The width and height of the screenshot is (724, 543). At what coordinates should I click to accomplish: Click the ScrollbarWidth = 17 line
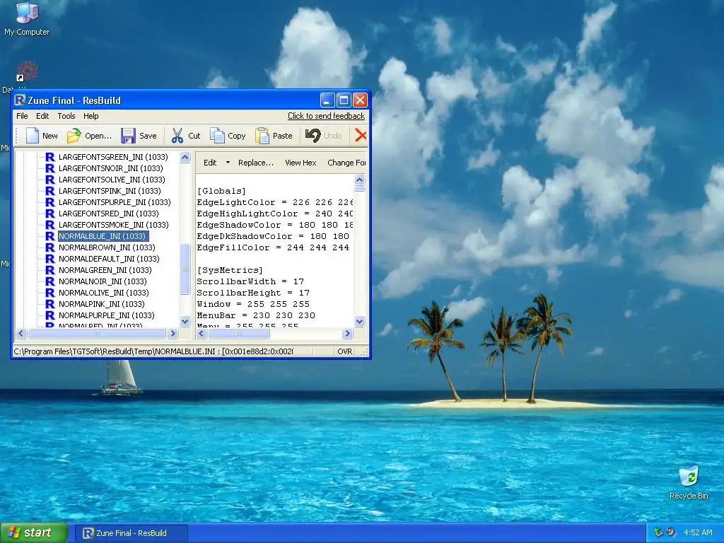tap(250, 281)
